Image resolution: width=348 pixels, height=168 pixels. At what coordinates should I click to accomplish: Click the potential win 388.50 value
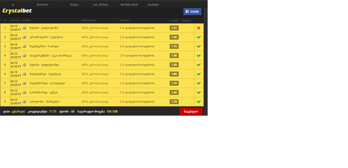[x=112, y=112]
